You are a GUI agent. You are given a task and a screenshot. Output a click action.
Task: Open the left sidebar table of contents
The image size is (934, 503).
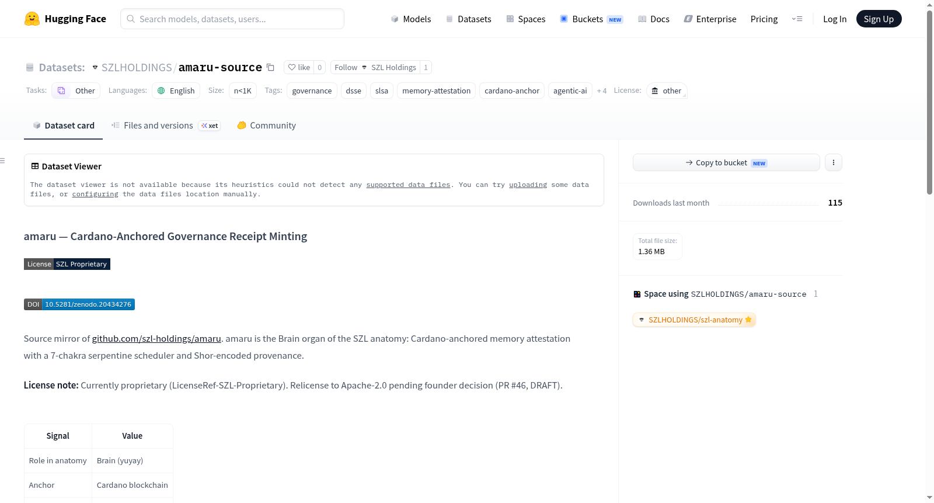pyautogui.click(x=3, y=161)
